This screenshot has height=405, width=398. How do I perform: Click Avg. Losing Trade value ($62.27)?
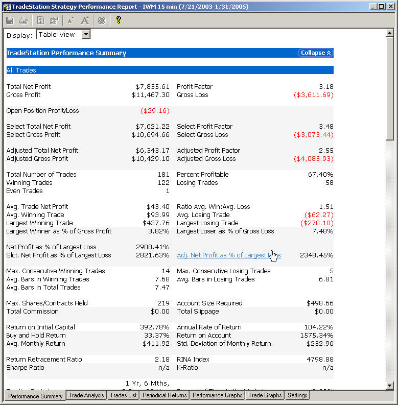tap(319, 215)
